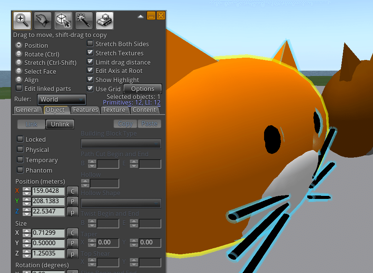Click the Paste object parameters button
Viewport: 373px width, 273px height.
pos(149,124)
